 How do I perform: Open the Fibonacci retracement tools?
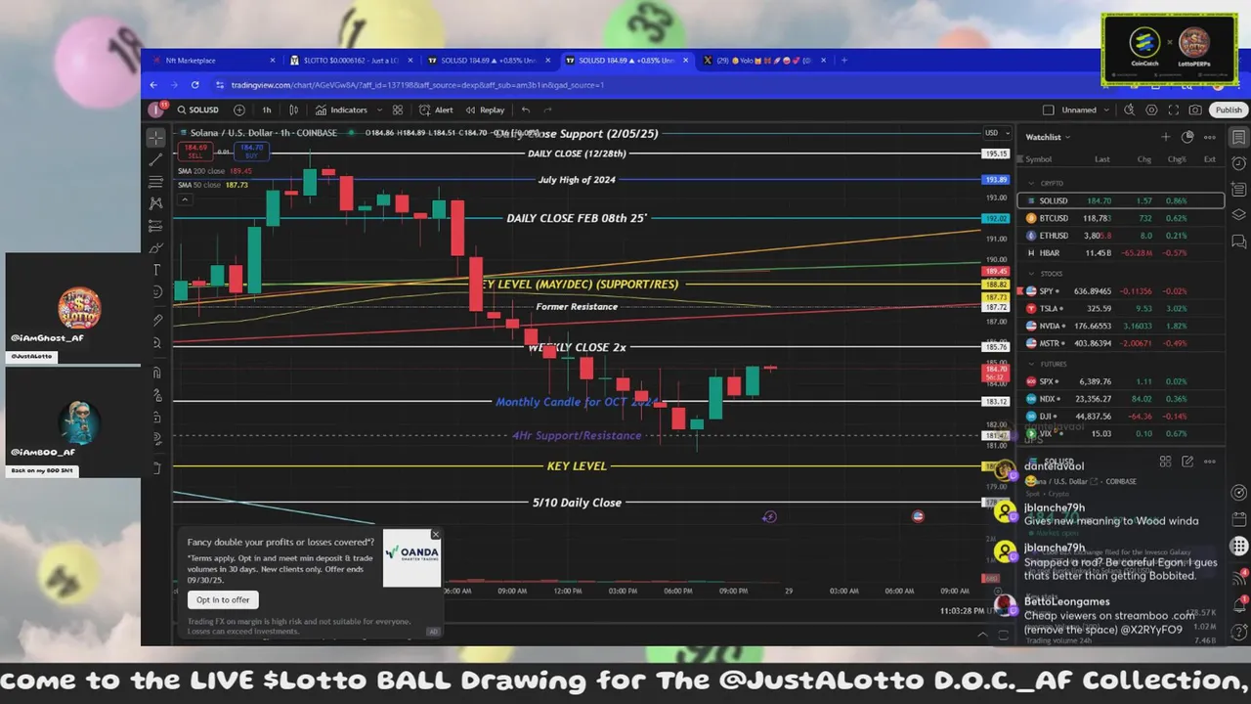155,182
